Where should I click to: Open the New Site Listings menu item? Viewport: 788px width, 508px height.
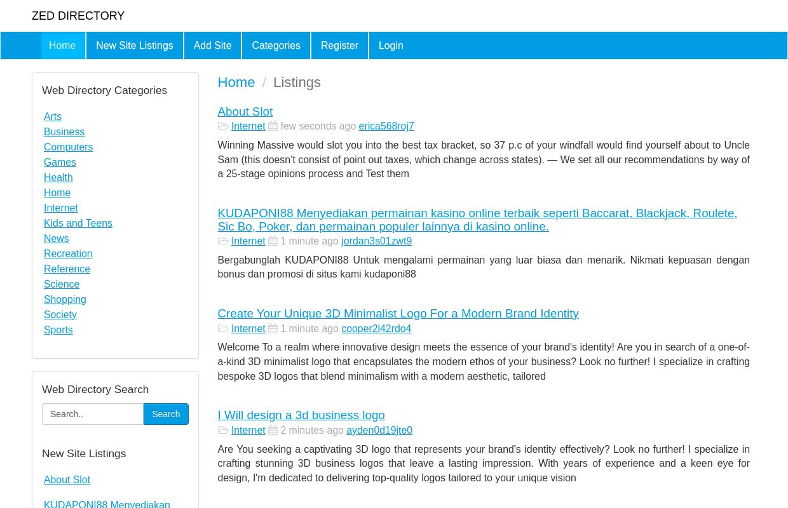[134, 45]
